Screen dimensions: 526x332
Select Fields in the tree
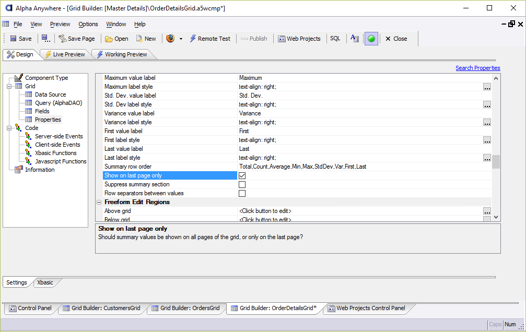(42, 111)
